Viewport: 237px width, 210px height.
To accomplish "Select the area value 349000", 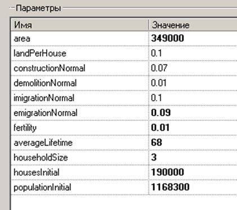I will pyautogui.click(x=168, y=38).
